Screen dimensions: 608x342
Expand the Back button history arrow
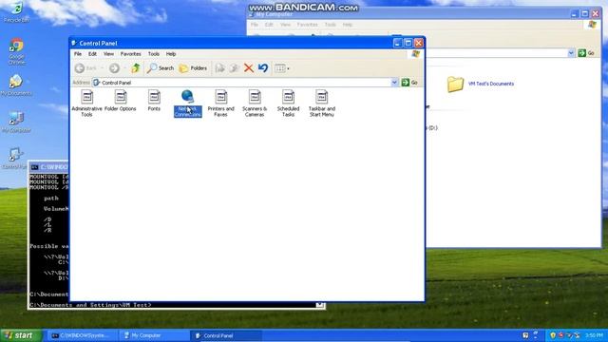pos(102,68)
